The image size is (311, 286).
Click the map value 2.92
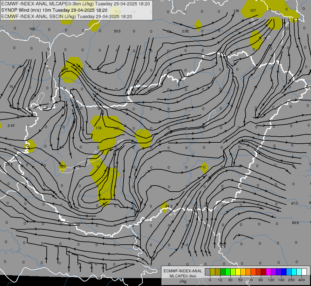[186, 31]
